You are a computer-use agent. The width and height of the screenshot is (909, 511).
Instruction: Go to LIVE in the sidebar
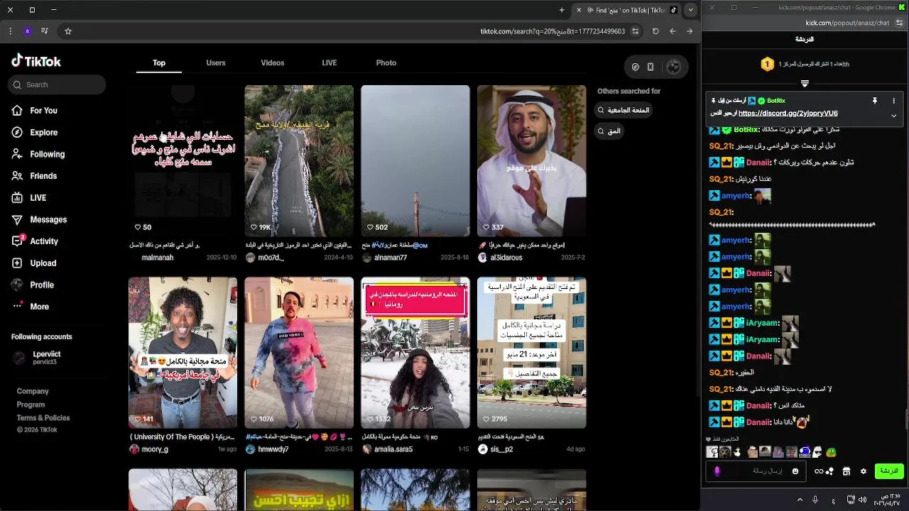(28, 198)
